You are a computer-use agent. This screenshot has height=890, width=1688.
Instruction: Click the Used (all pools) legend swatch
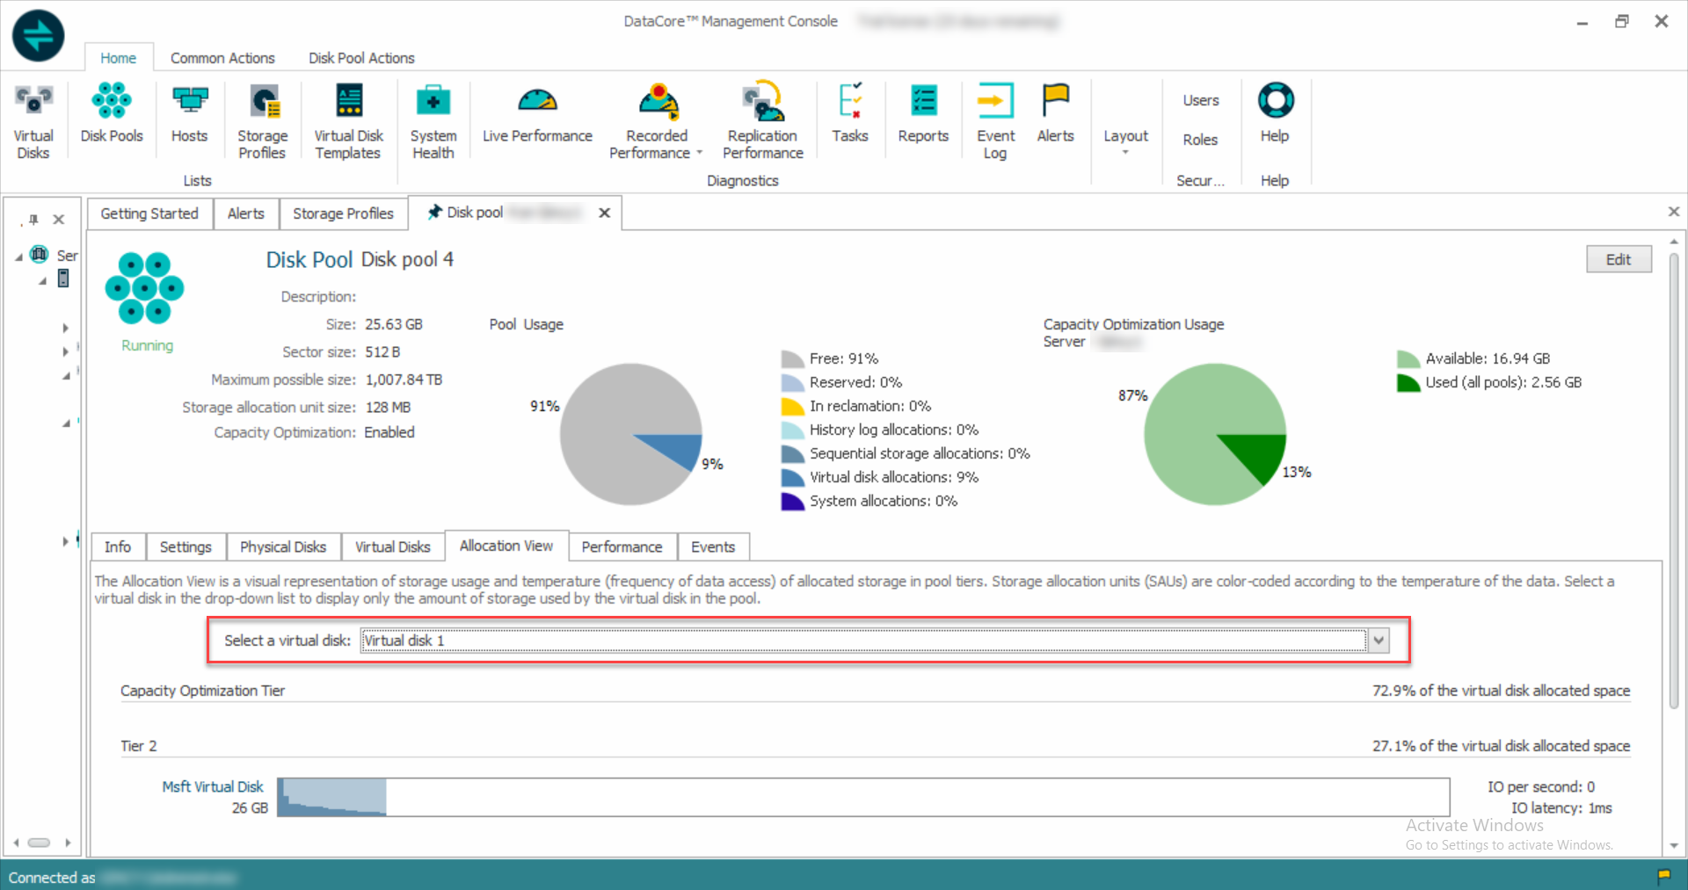click(1408, 382)
